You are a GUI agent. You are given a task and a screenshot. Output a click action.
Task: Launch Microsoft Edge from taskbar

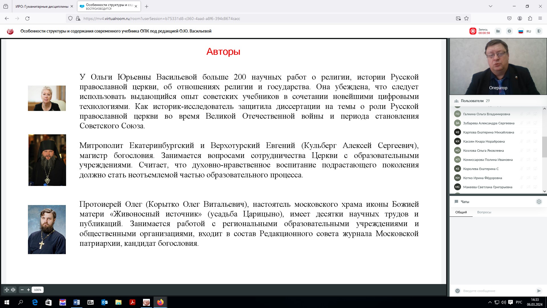(35, 302)
